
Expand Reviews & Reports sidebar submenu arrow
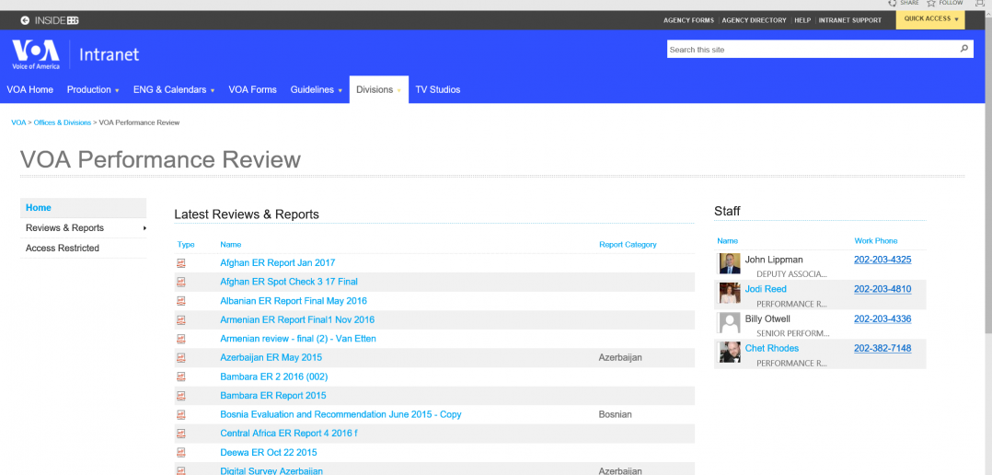pos(144,228)
